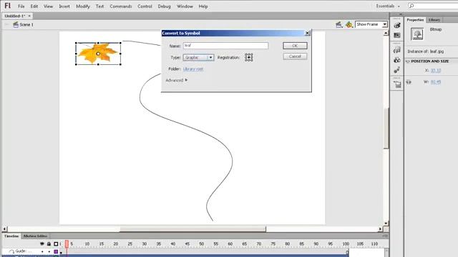Click Cancel in Convert to Symbol
Screen dimensions: 458x257
click(295, 56)
